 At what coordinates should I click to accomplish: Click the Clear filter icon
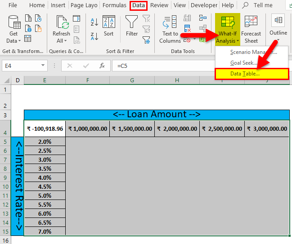[x=146, y=18]
